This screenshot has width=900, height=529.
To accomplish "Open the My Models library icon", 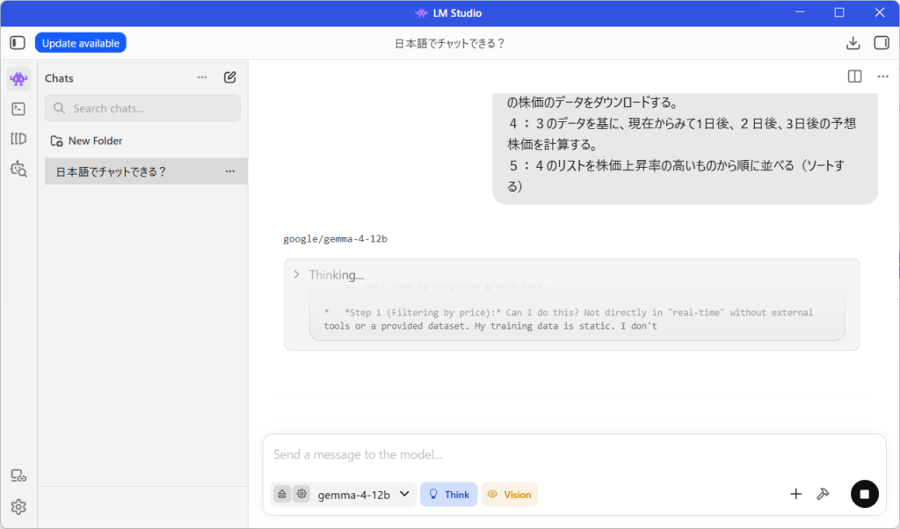I will (18, 139).
